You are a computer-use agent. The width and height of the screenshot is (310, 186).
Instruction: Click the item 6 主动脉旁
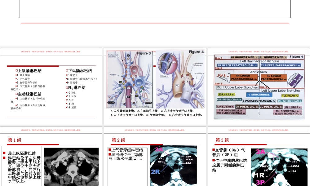tap(28, 107)
